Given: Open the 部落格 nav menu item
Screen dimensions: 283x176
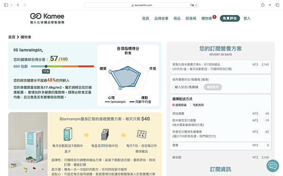Looking at the screenshot, I should click(x=191, y=18).
